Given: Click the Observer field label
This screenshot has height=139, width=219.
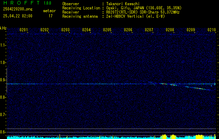Looking at the screenshot, I should 71,4.
